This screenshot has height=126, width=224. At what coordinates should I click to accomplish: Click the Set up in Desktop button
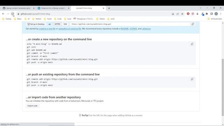click(x=36, y=24)
